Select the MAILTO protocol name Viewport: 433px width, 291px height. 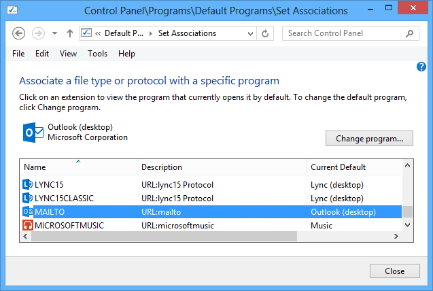pyautogui.click(x=50, y=211)
